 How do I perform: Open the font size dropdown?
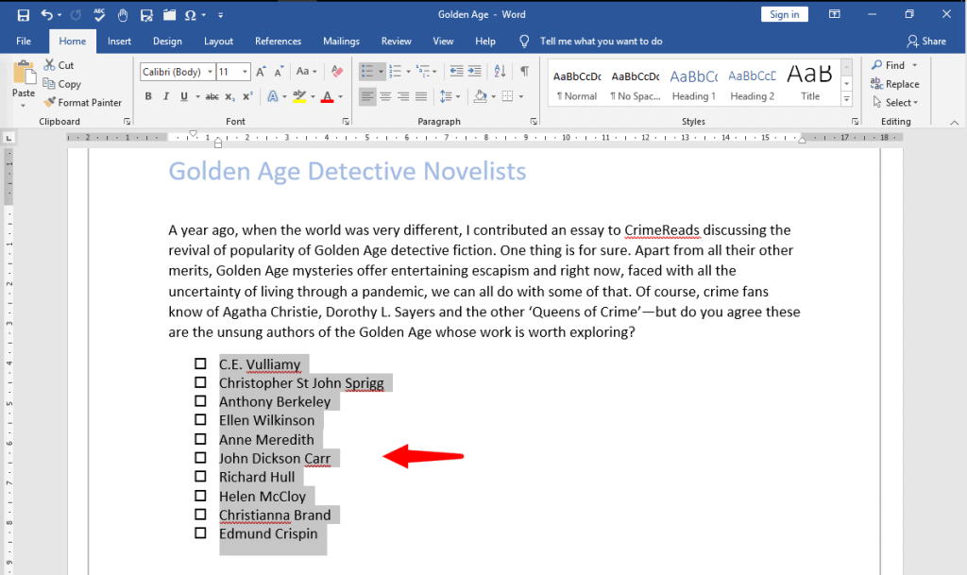[x=245, y=72]
